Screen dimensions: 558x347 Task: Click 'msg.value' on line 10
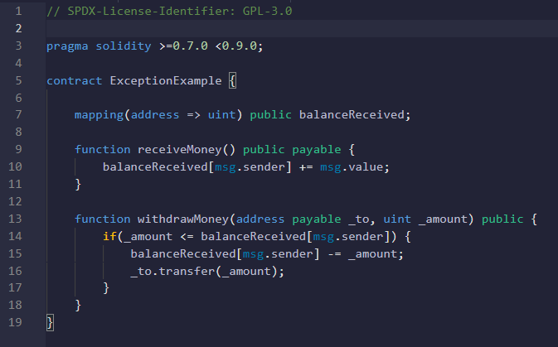click(x=352, y=167)
